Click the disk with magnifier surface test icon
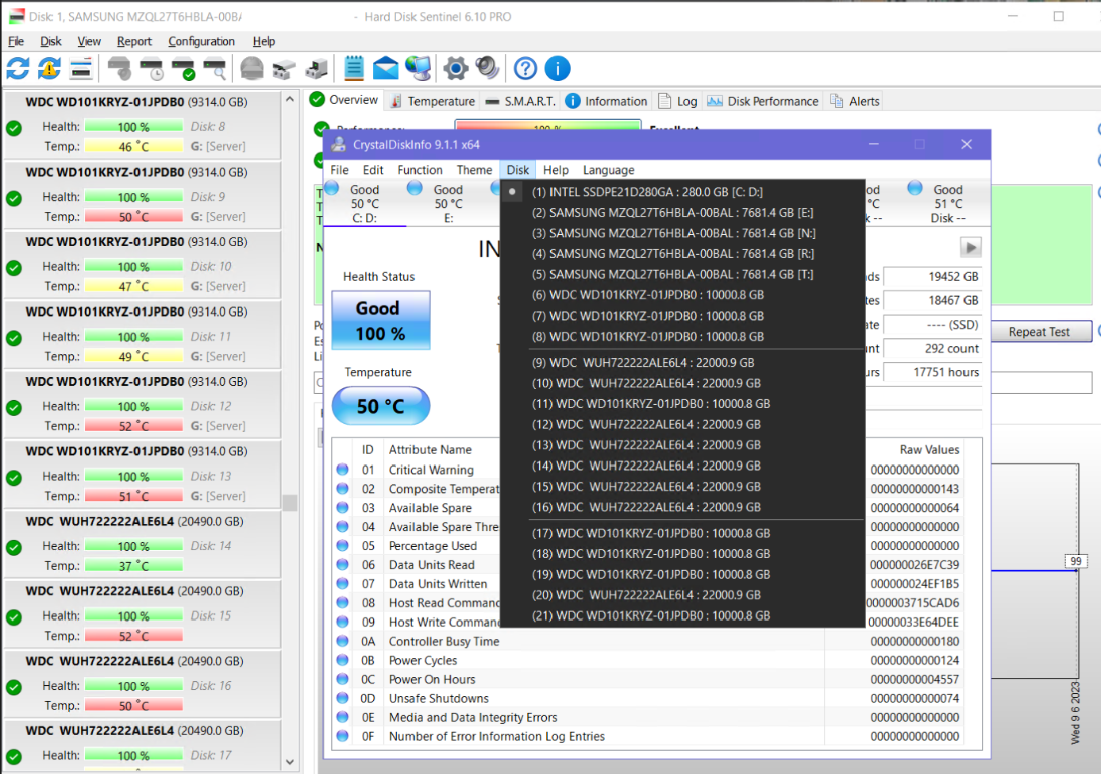Image resolution: width=1101 pixels, height=774 pixels. (215, 70)
